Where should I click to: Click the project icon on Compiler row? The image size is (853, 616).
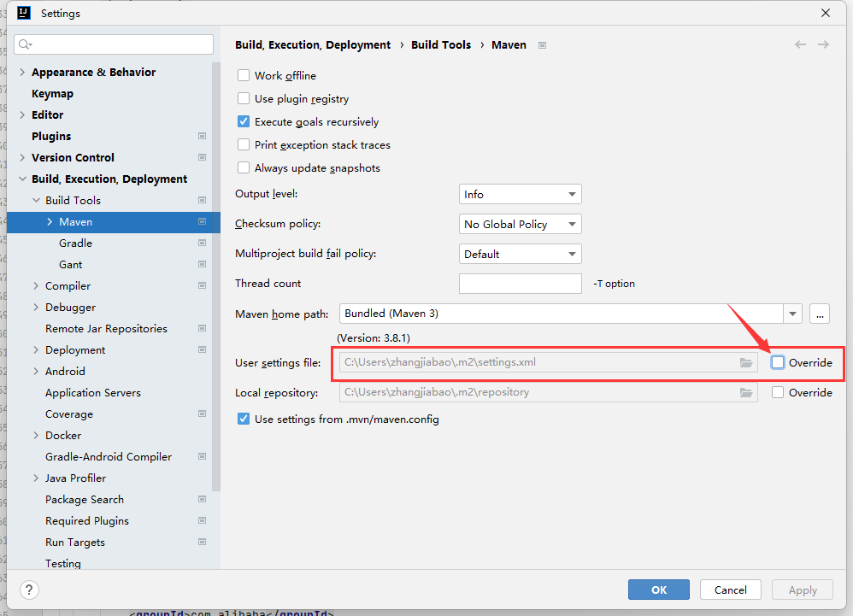(202, 286)
